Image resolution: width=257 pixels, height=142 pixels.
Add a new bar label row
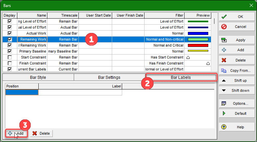coord(16,133)
